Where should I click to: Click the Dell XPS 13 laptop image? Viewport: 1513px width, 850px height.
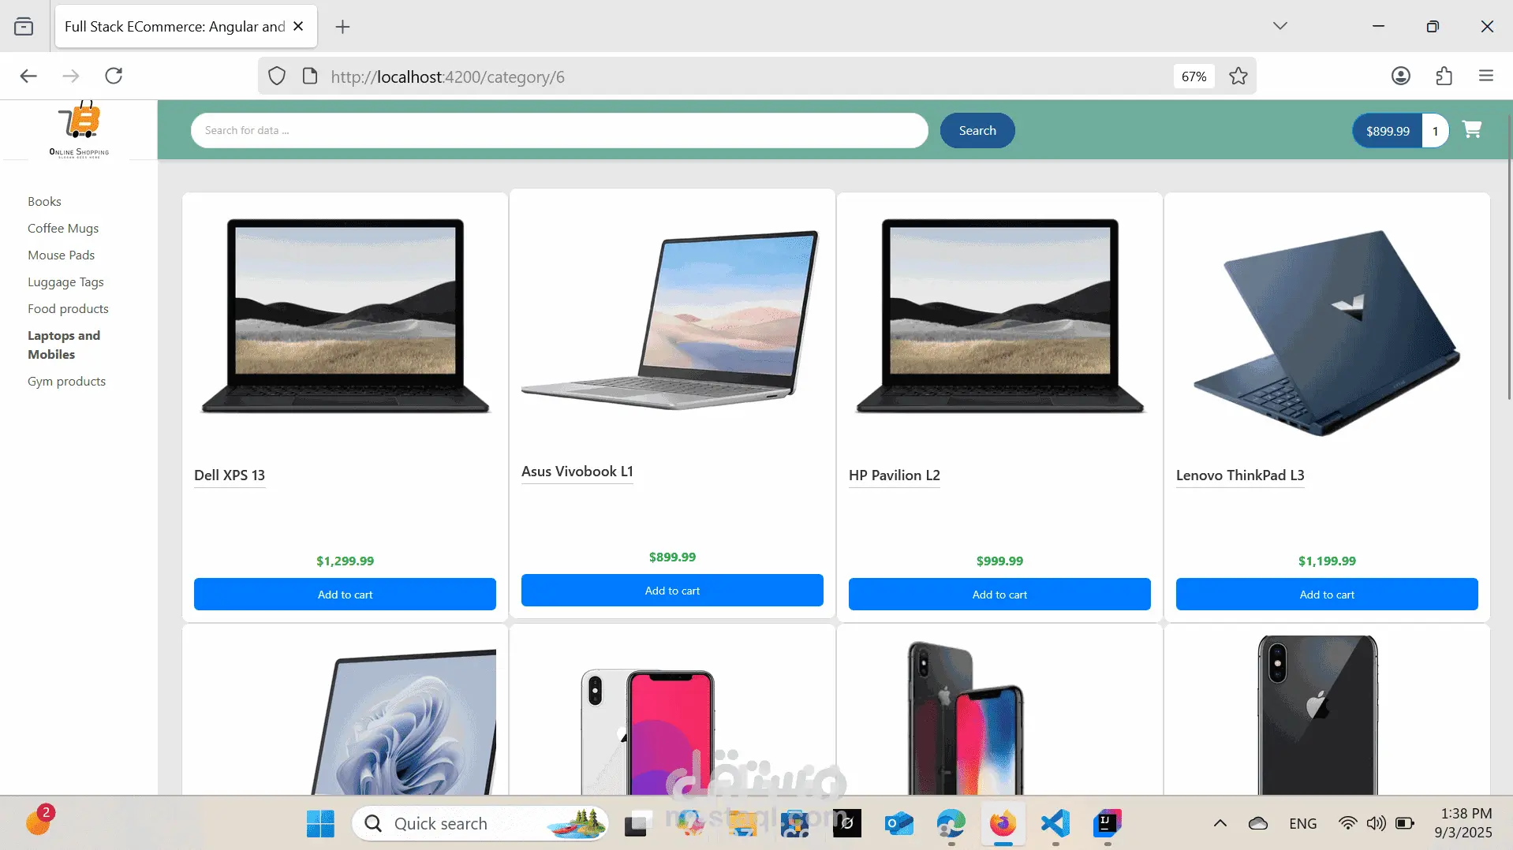point(345,316)
